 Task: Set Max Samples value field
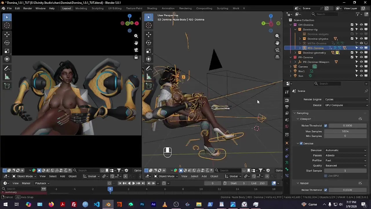click(x=345, y=131)
